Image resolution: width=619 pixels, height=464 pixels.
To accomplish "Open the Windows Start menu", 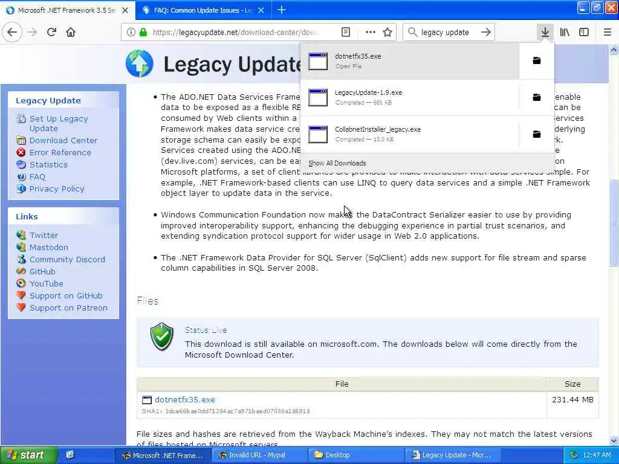I will [28, 455].
